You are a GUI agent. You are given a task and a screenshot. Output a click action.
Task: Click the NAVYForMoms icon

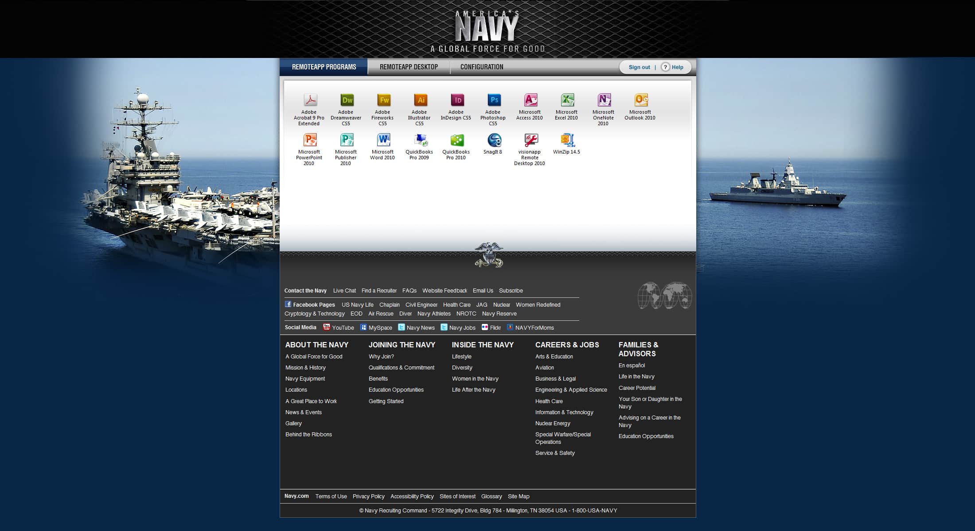pos(510,327)
